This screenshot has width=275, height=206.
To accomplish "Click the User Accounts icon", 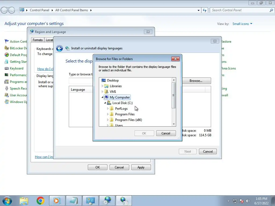I will click(7, 95).
